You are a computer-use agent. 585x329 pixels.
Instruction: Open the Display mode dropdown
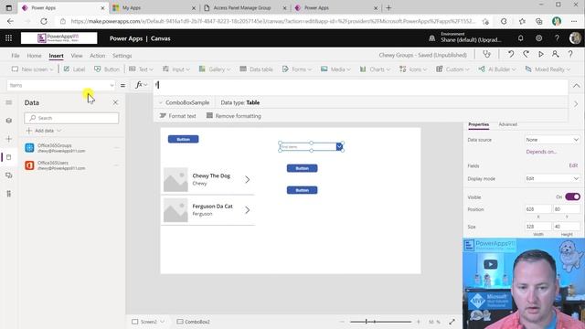click(x=552, y=179)
